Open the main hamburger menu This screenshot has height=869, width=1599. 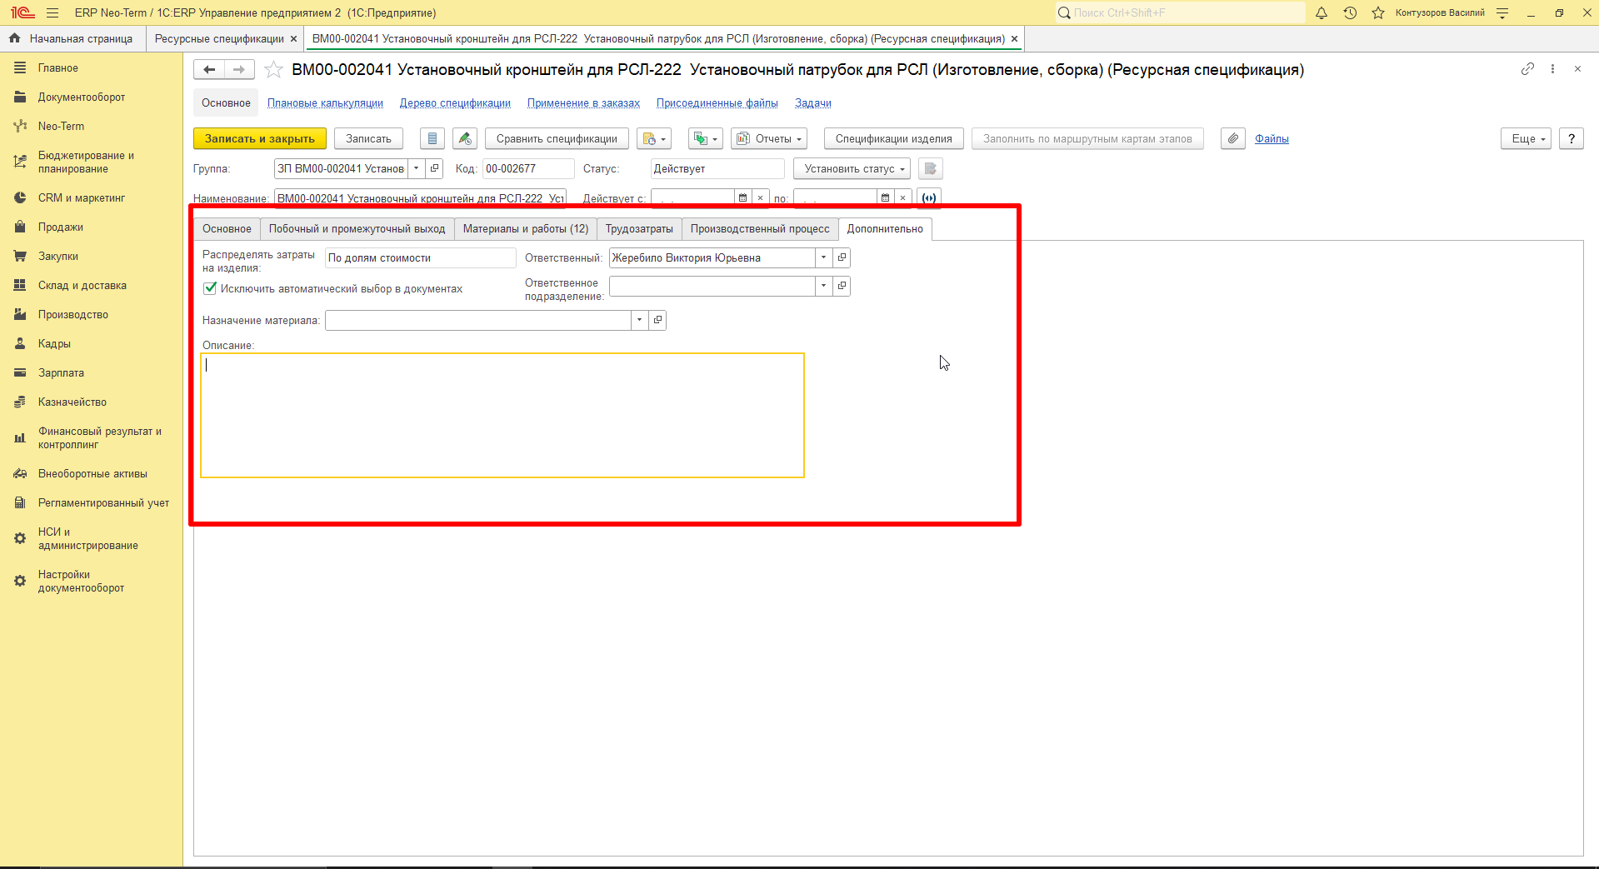52,12
